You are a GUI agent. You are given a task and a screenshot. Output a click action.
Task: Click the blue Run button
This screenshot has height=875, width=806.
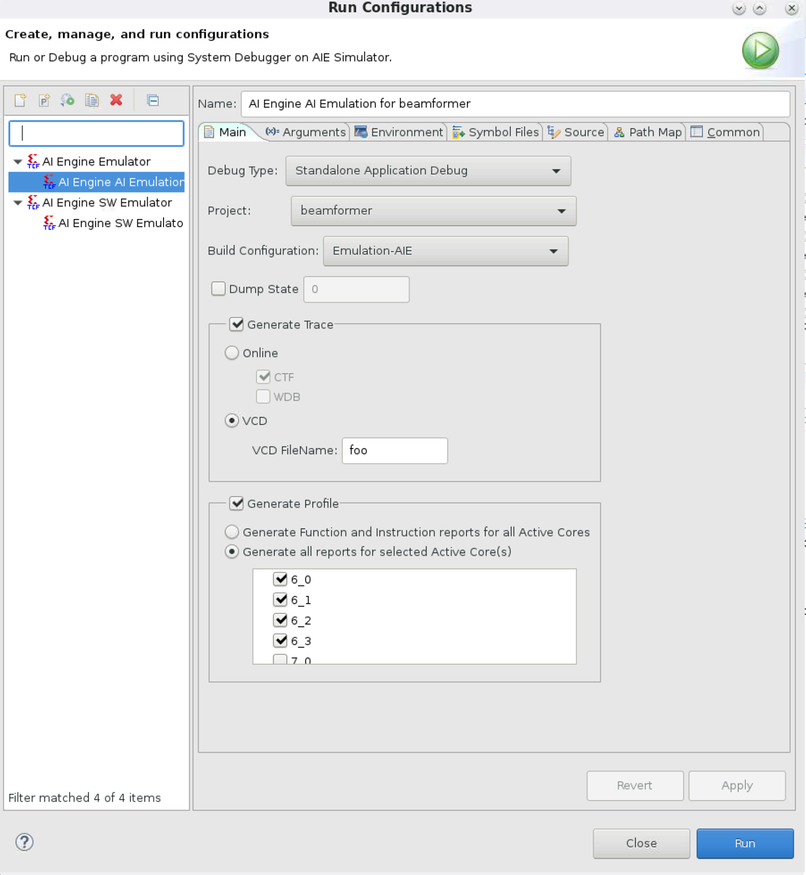[x=744, y=843]
